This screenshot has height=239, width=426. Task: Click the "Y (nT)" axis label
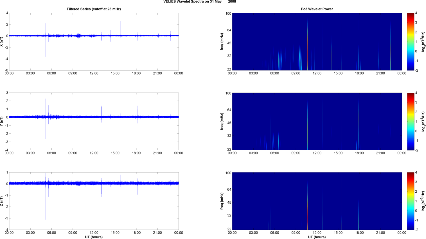click(2, 121)
